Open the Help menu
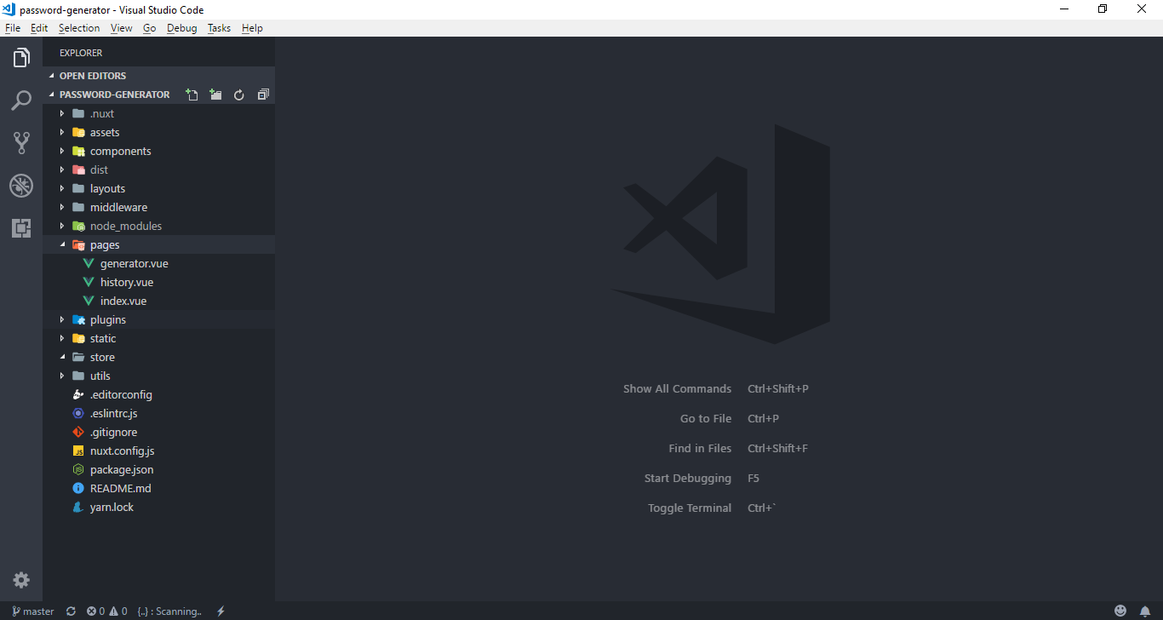The width and height of the screenshot is (1163, 620). [252, 28]
